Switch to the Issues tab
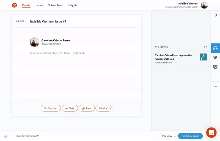The height and width of the screenshot is (141, 220). [39, 5]
